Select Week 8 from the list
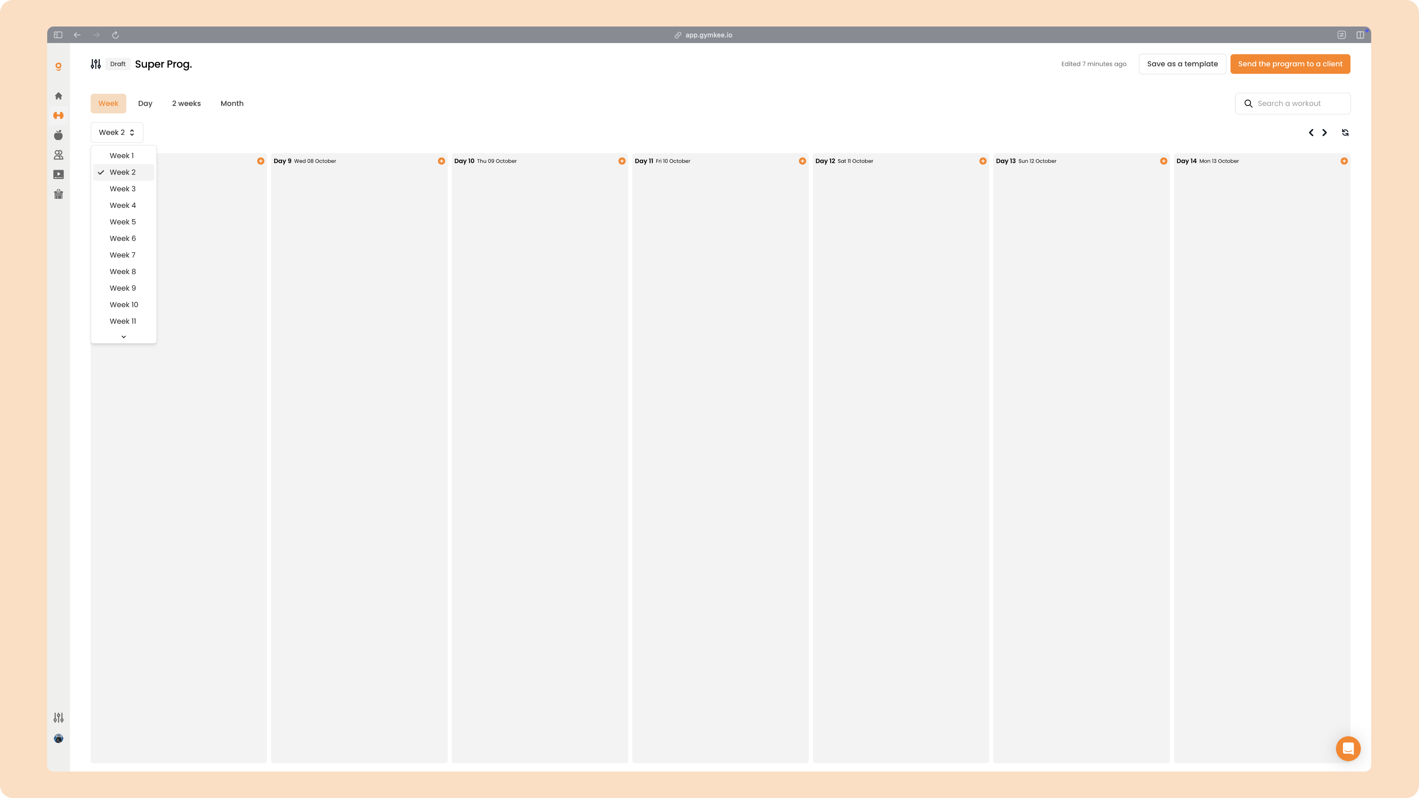 (123, 271)
